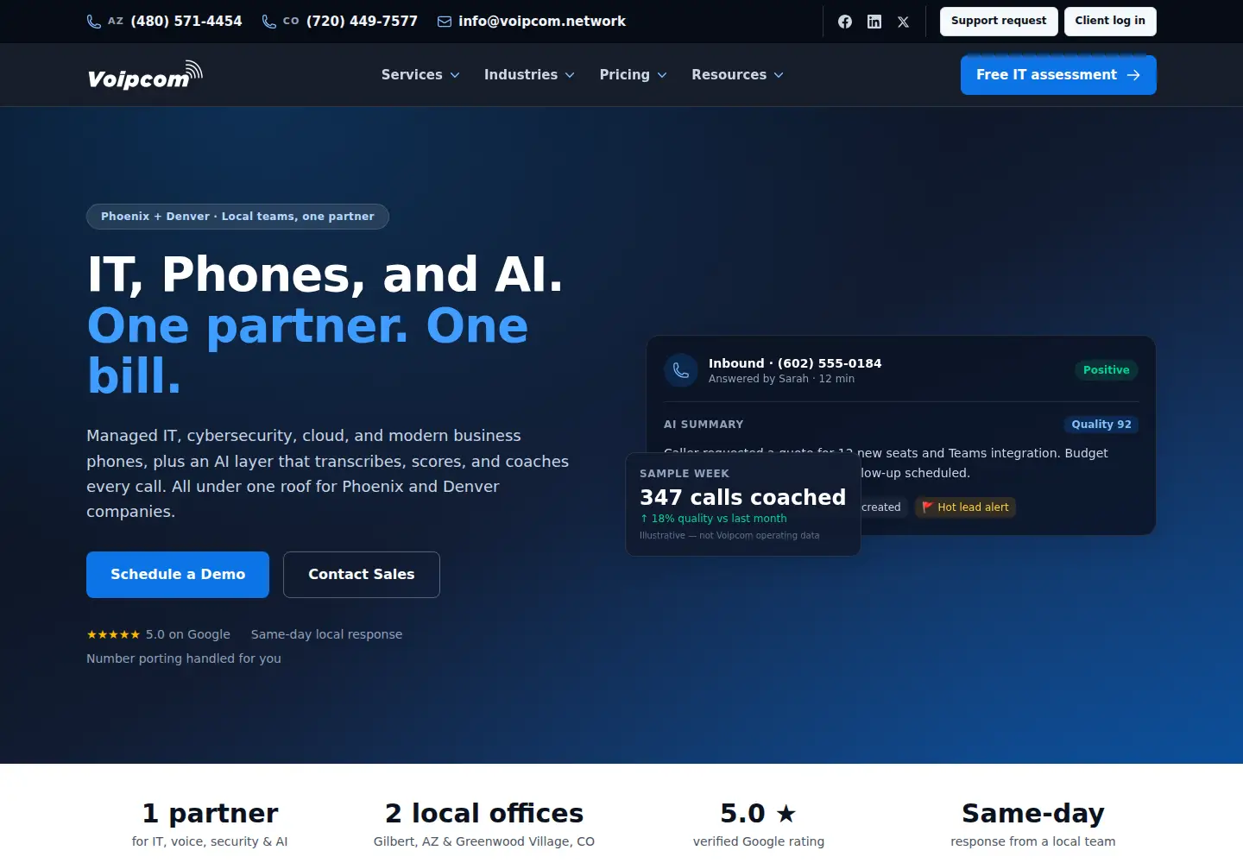Click the Quality 92 badge

tap(1101, 425)
